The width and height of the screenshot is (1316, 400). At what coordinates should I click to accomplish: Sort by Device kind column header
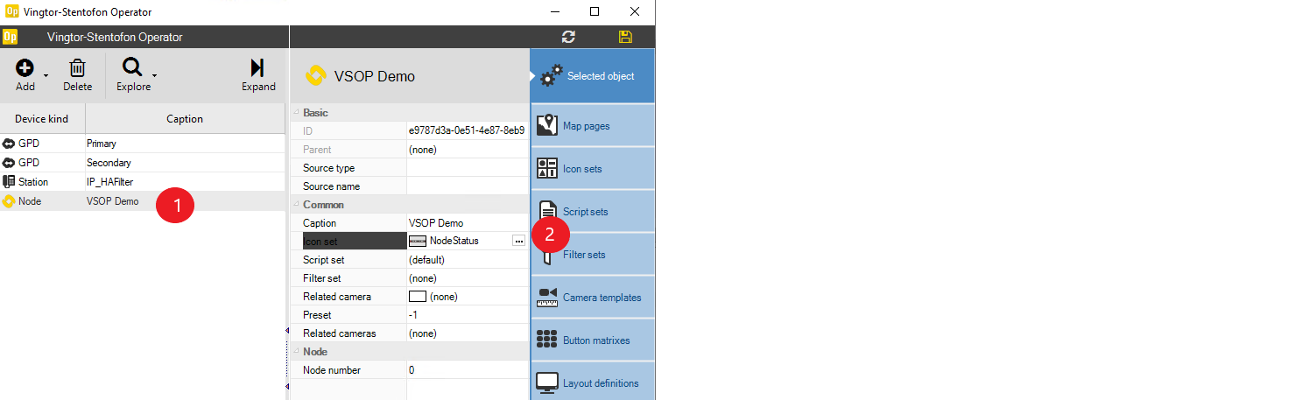pyautogui.click(x=42, y=119)
